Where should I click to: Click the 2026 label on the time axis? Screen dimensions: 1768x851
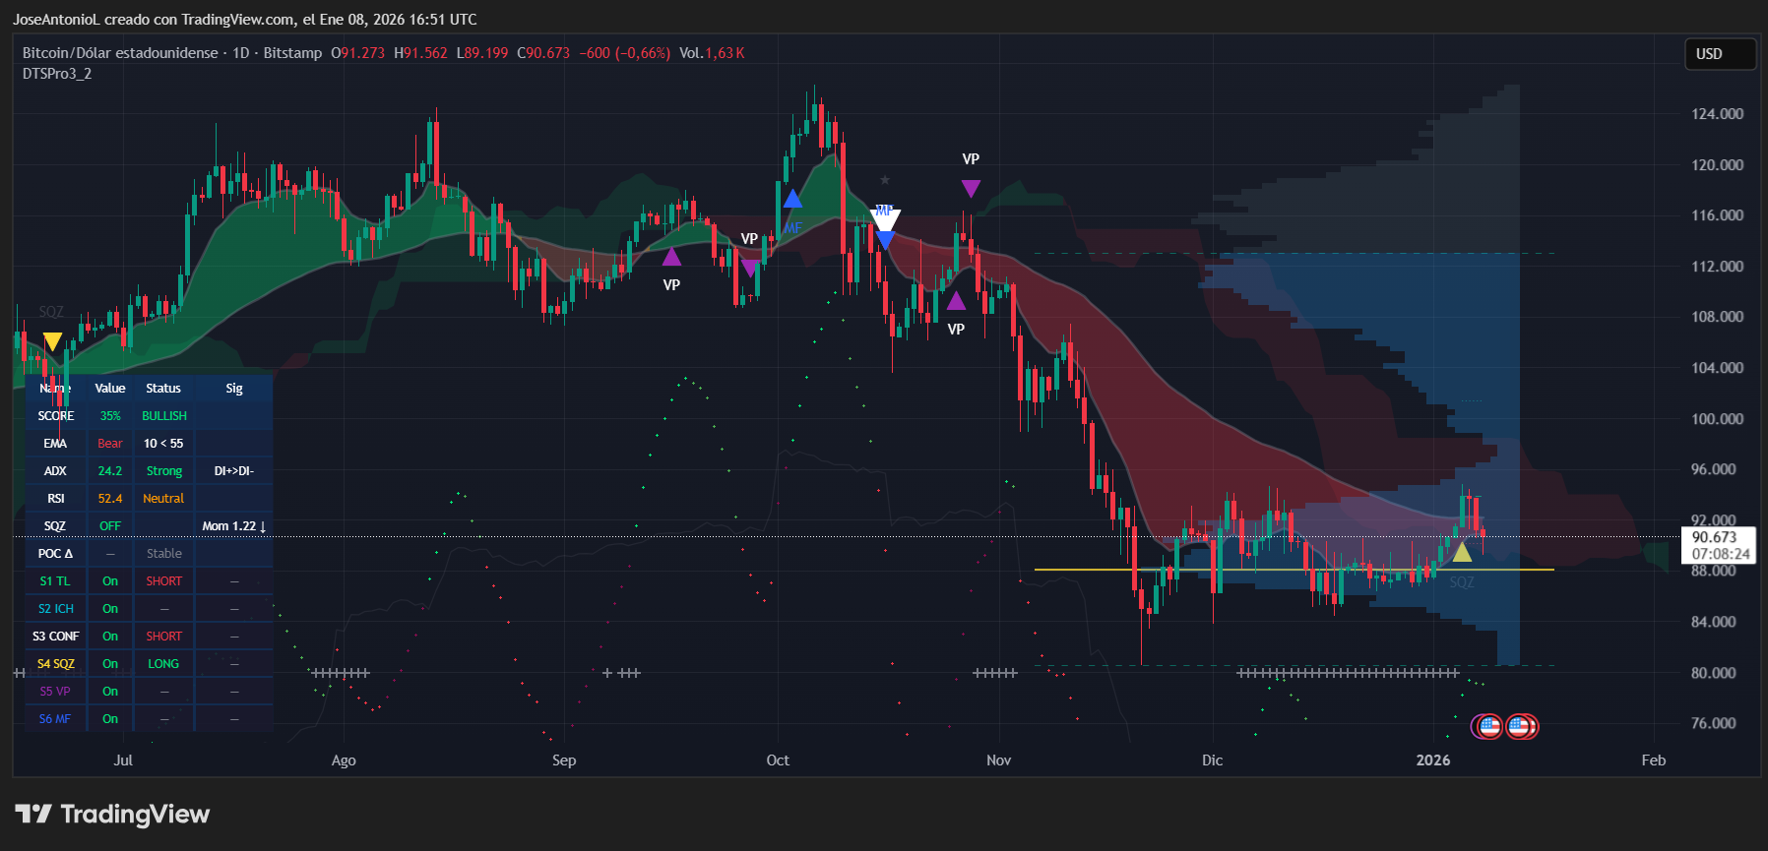[x=1433, y=760]
